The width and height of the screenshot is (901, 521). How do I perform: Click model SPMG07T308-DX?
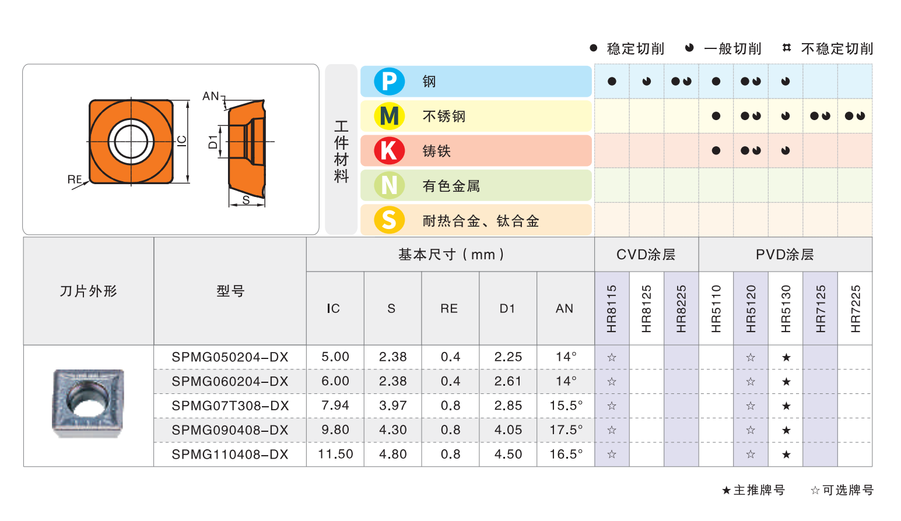[x=230, y=406]
